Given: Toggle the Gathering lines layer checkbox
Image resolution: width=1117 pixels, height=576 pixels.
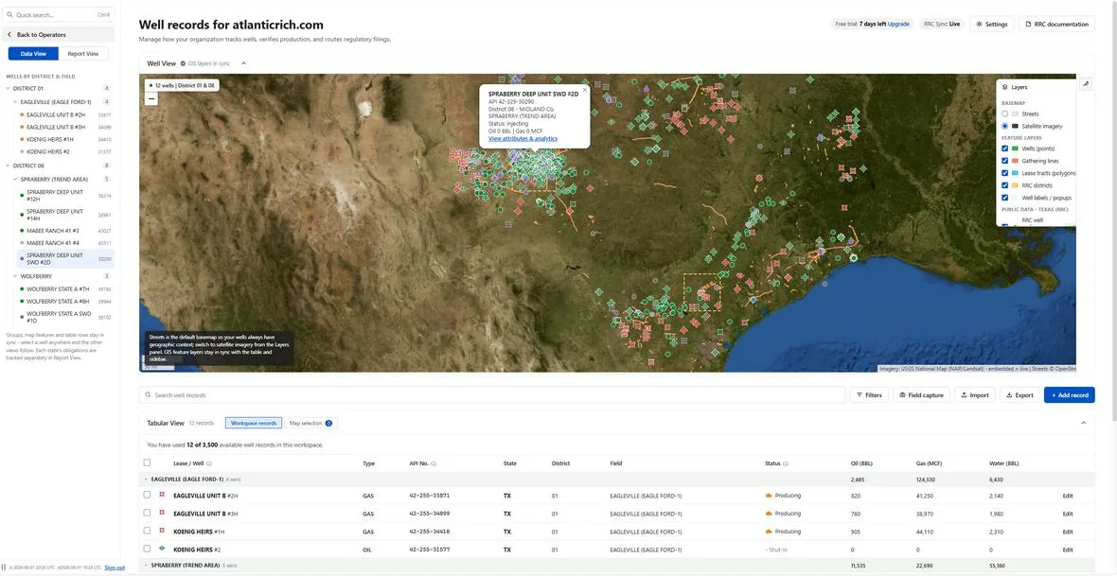Looking at the screenshot, I should tap(1004, 161).
